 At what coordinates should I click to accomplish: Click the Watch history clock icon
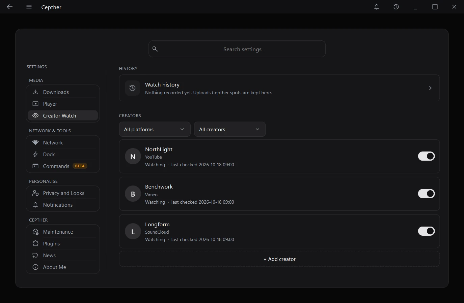(x=133, y=88)
